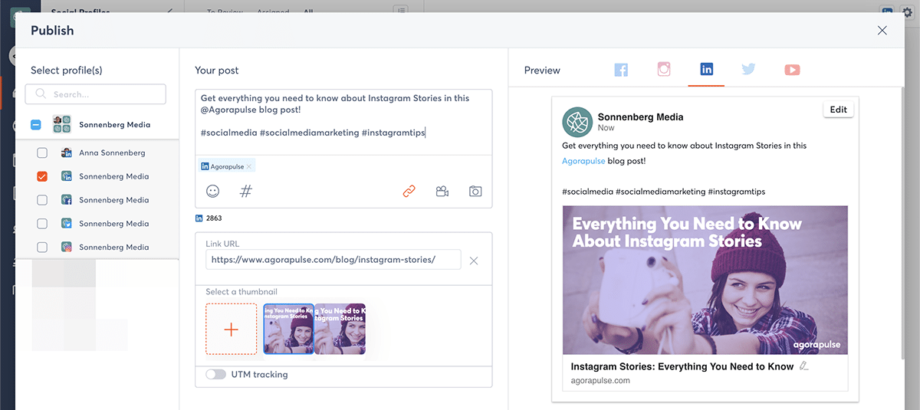Add a video using the camcorder icon
The height and width of the screenshot is (410, 920).
(x=442, y=192)
